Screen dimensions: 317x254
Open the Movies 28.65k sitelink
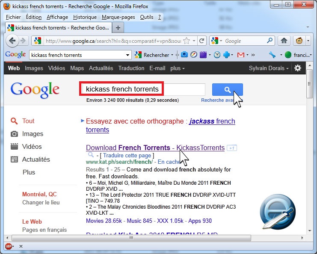(104, 221)
